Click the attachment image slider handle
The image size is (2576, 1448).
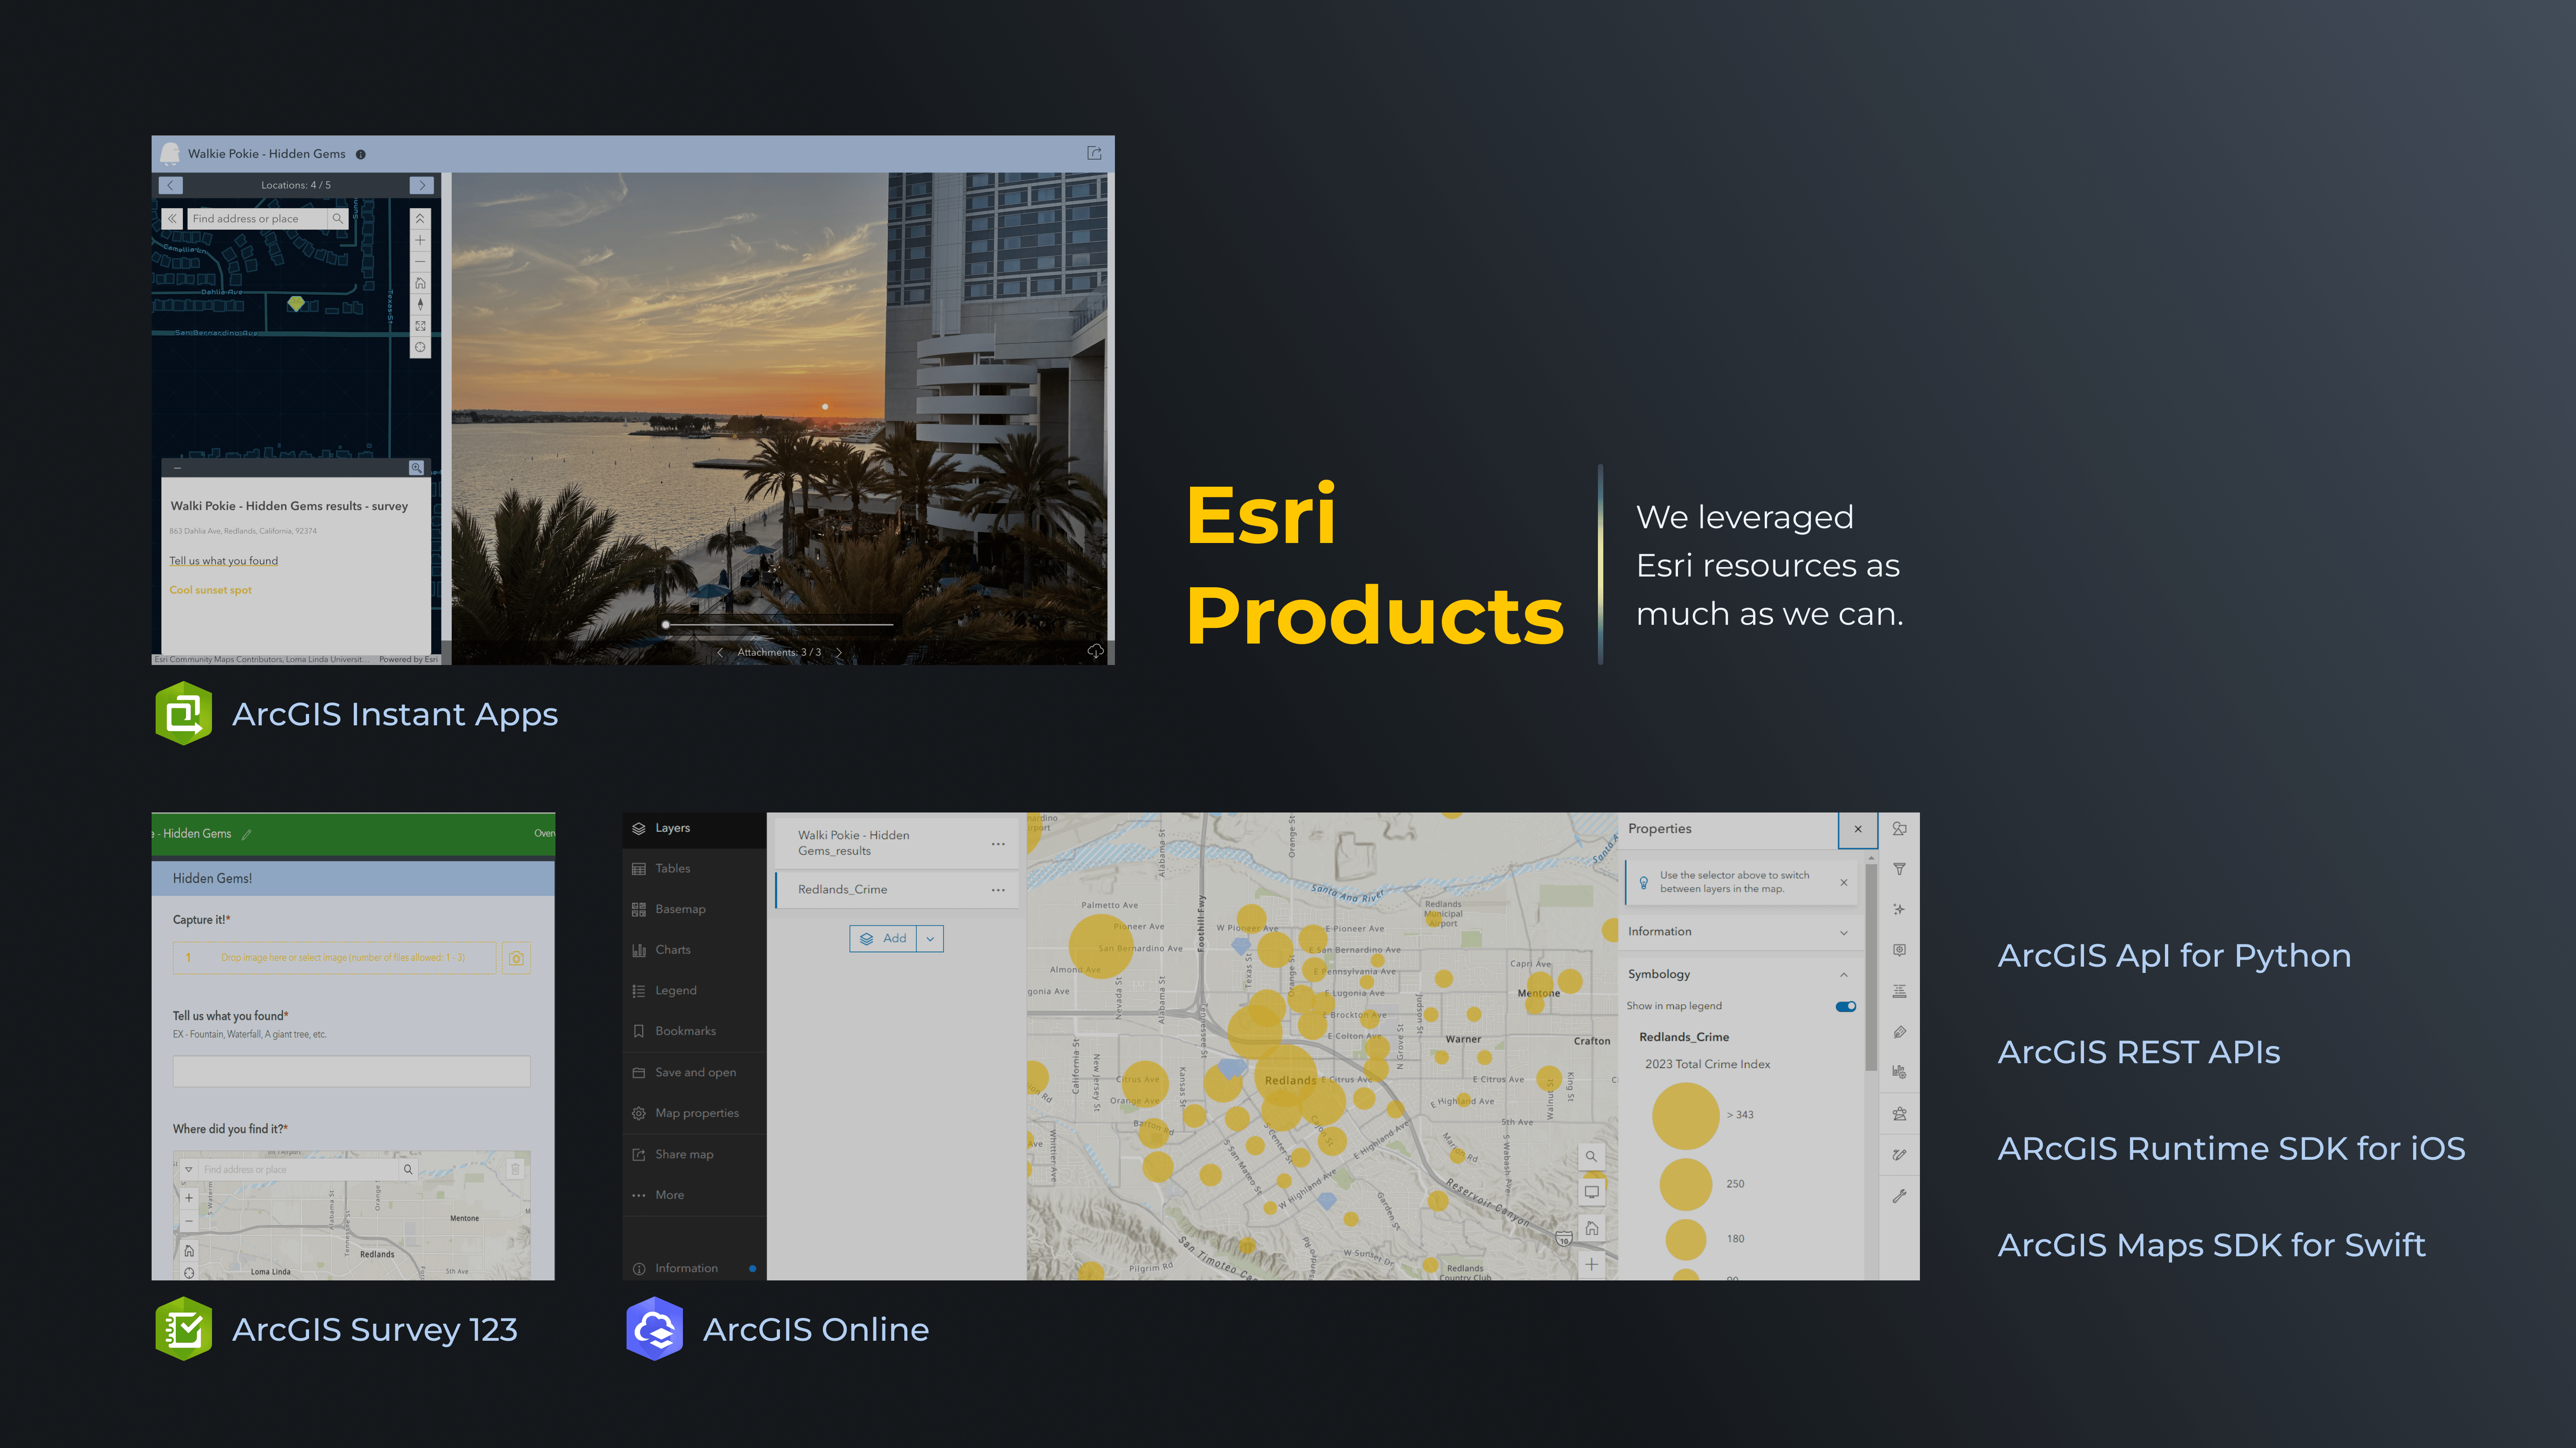point(666,625)
